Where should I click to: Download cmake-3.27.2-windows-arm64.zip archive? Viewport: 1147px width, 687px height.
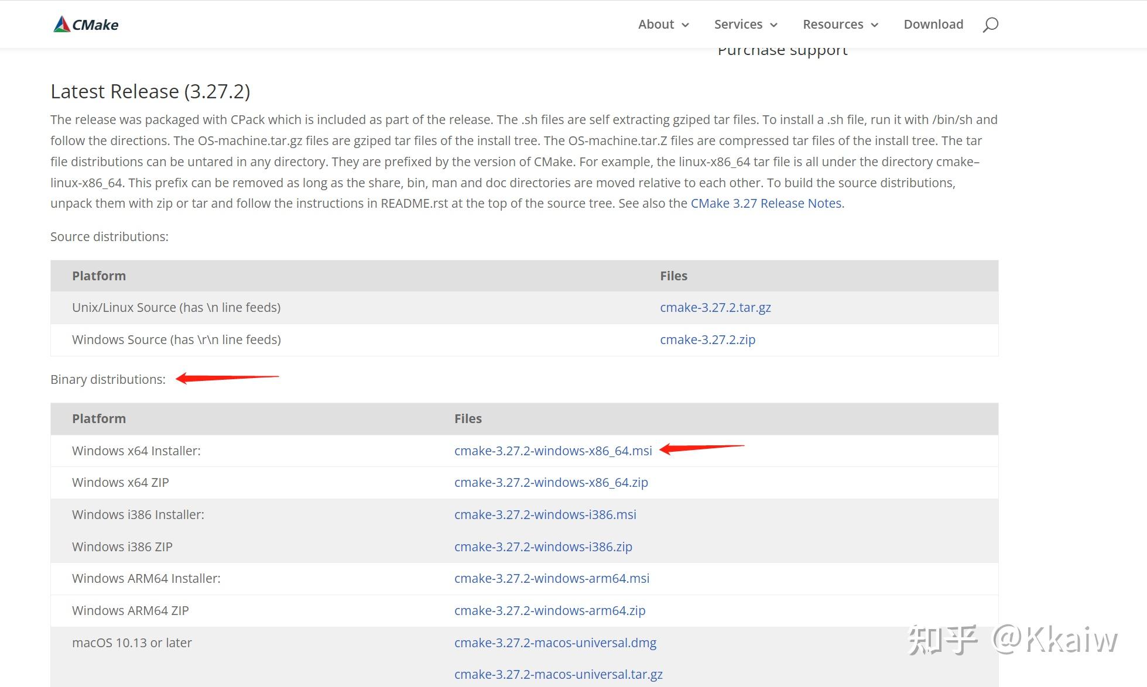coord(549,611)
